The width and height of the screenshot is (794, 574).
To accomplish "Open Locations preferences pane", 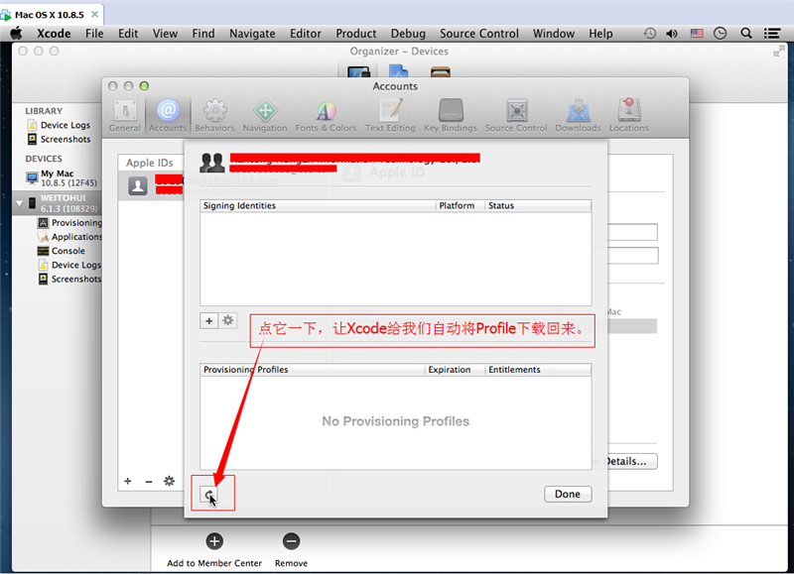I will (629, 116).
